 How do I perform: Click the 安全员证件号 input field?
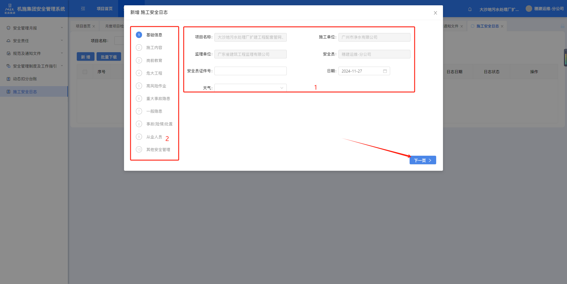pos(250,71)
